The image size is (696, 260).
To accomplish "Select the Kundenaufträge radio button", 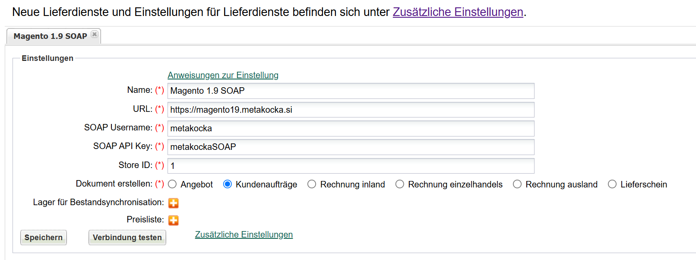I will tap(228, 184).
